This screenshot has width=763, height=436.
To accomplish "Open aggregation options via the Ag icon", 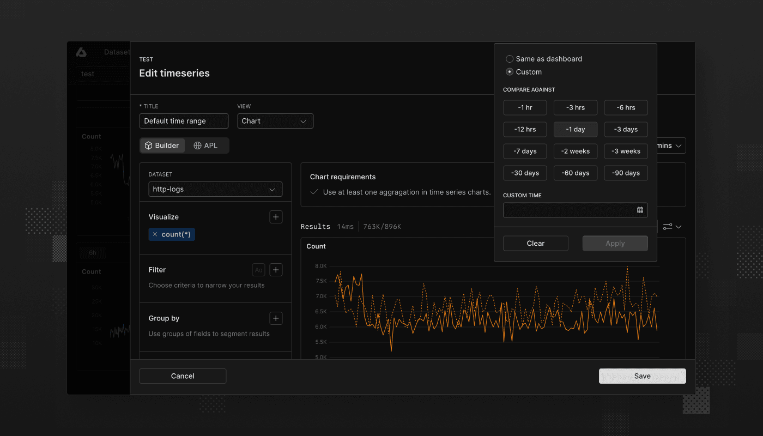I will pos(258,269).
